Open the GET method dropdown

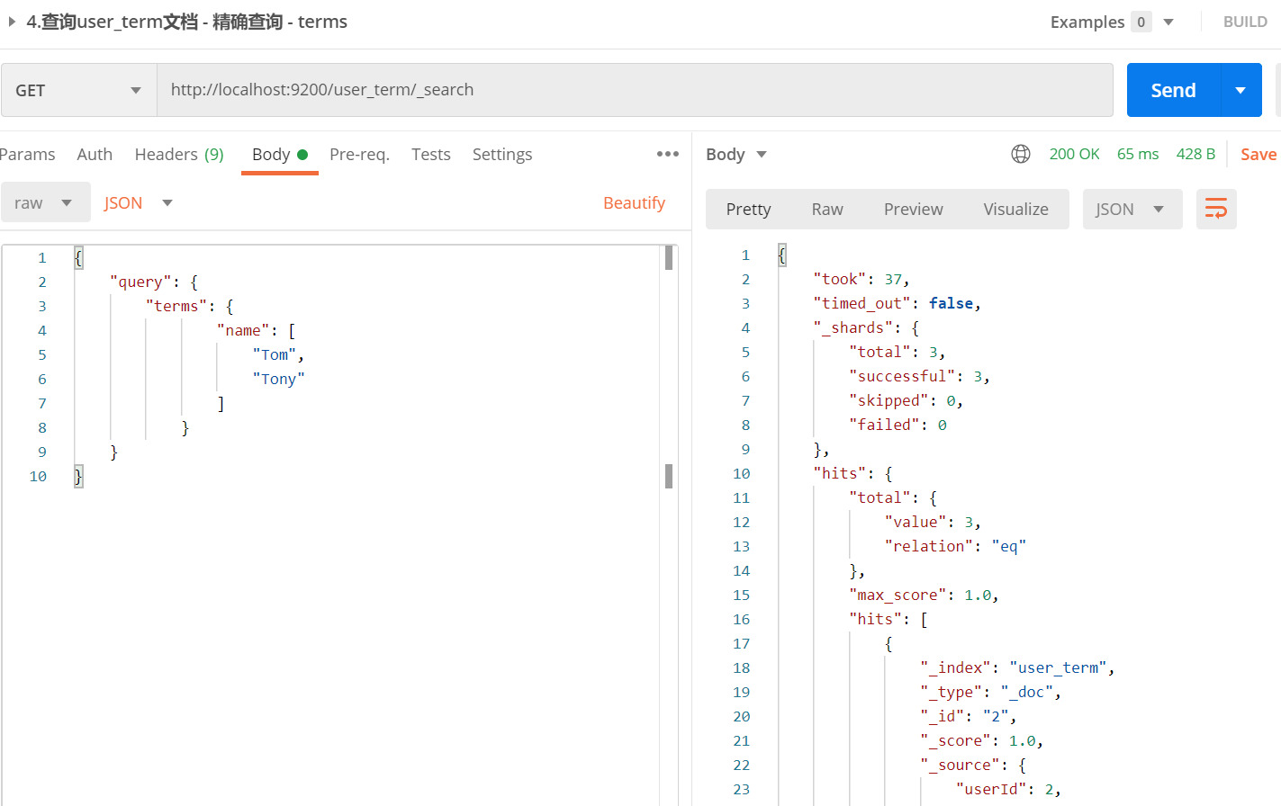79,90
